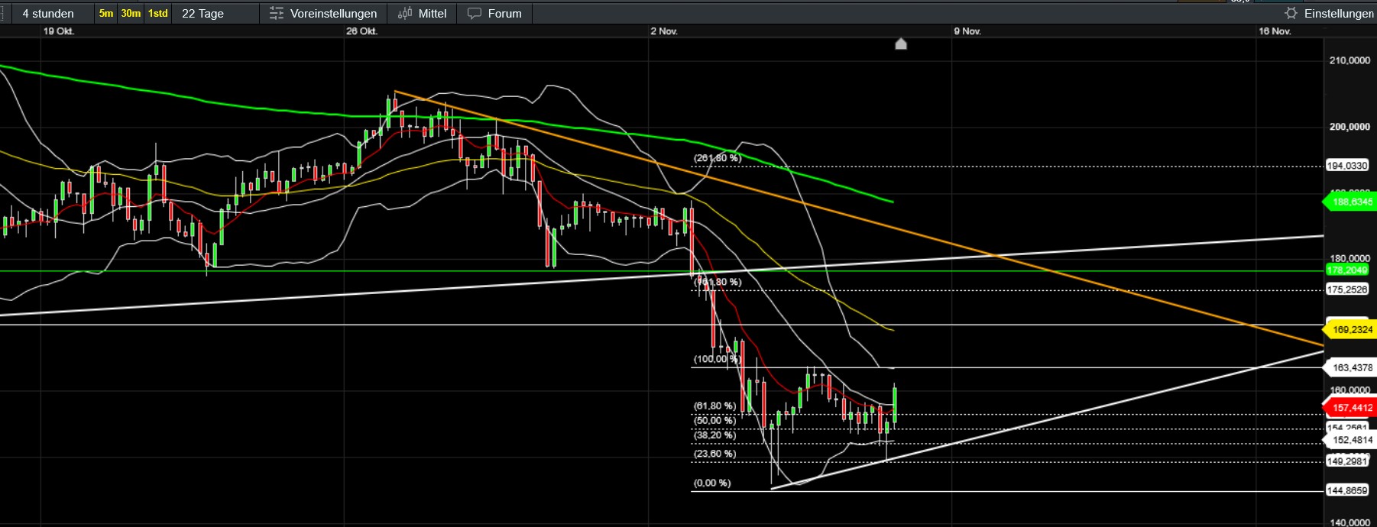The image size is (1377, 527).
Task: Click the Einstellungen text button
Action: click(x=1338, y=14)
